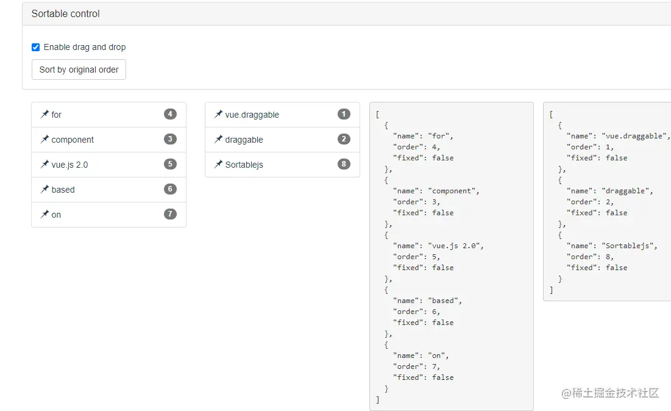Image resolution: width=671 pixels, height=411 pixels.
Task: Click the order badge 1 on "vue.draggable"
Action: [344, 114]
